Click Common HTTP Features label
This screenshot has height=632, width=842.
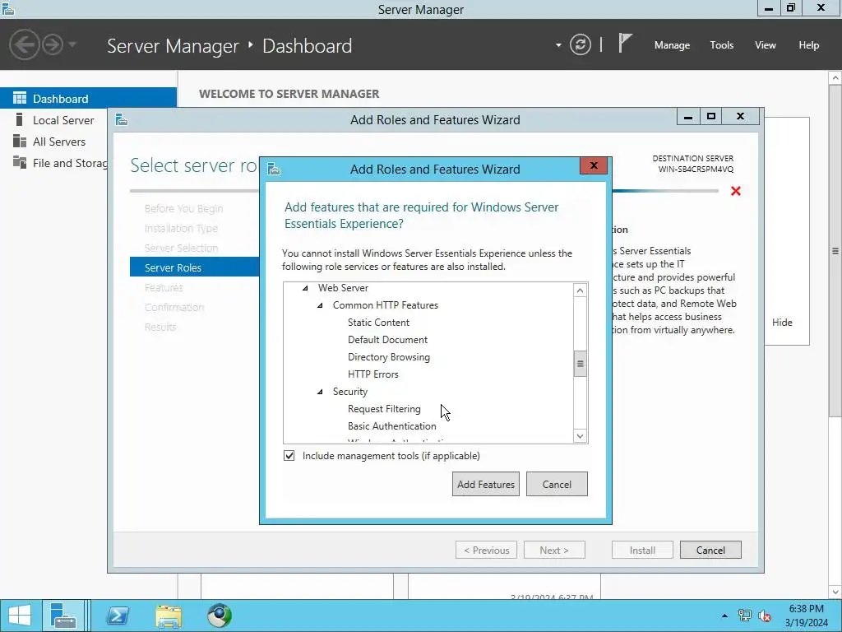(x=386, y=305)
